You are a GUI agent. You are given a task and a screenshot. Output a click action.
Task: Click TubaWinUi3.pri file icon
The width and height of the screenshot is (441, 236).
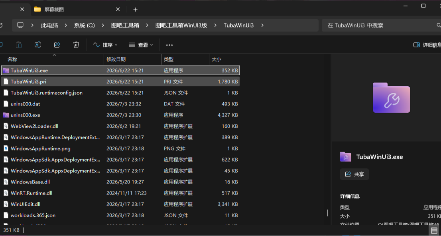(6, 82)
